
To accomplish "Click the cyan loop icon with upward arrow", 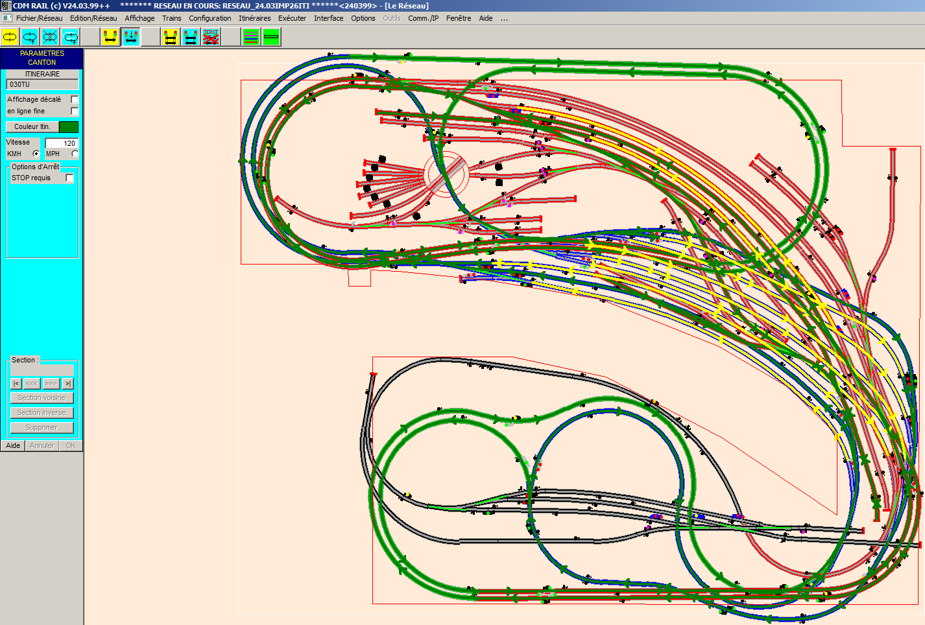I will coord(30,37).
